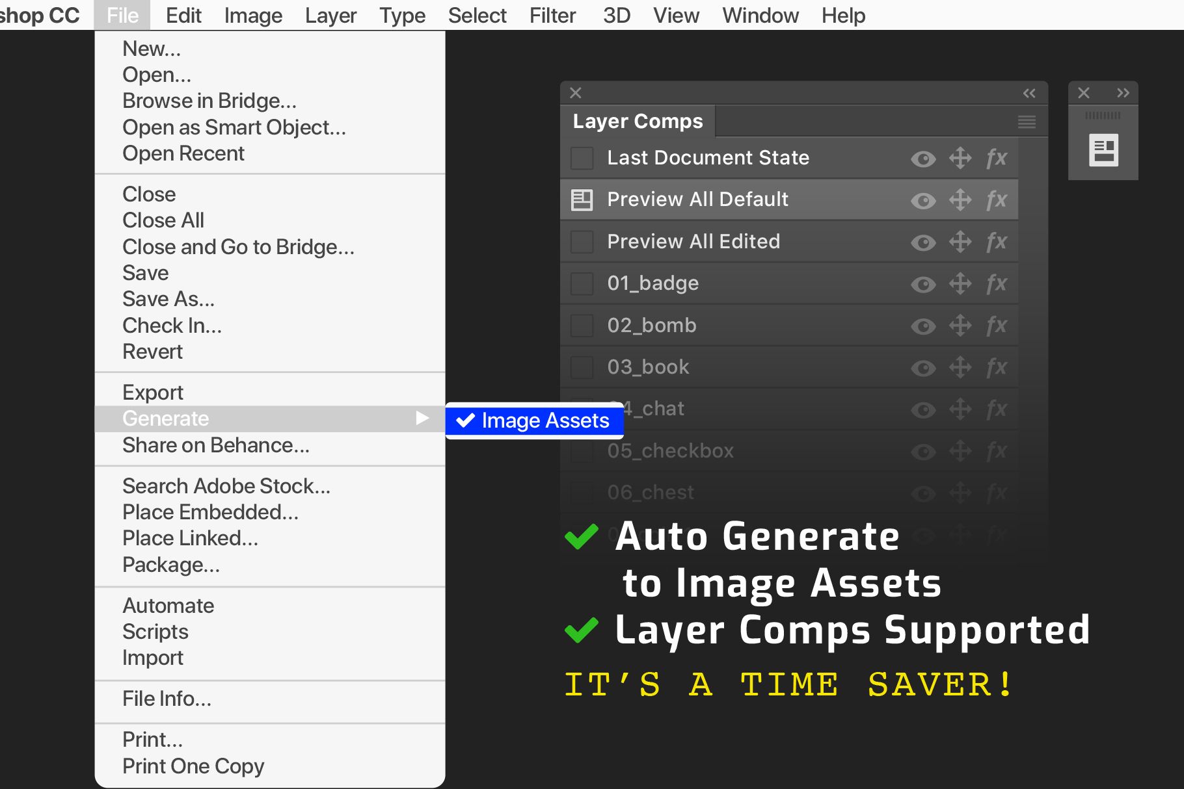Toggle position icon for Preview All Default
This screenshot has height=789, width=1184.
(x=960, y=200)
